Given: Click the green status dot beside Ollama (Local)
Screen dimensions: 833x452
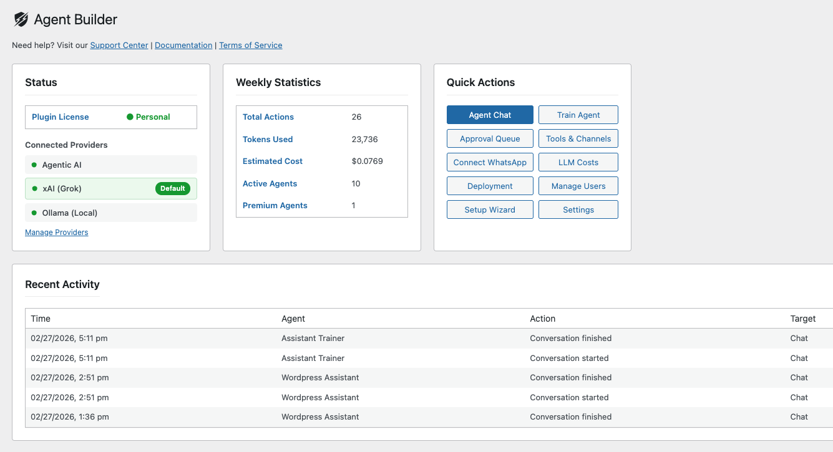Looking at the screenshot, I should point(34,212).
